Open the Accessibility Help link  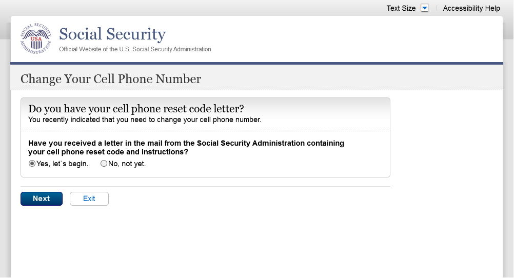(471, 8)
